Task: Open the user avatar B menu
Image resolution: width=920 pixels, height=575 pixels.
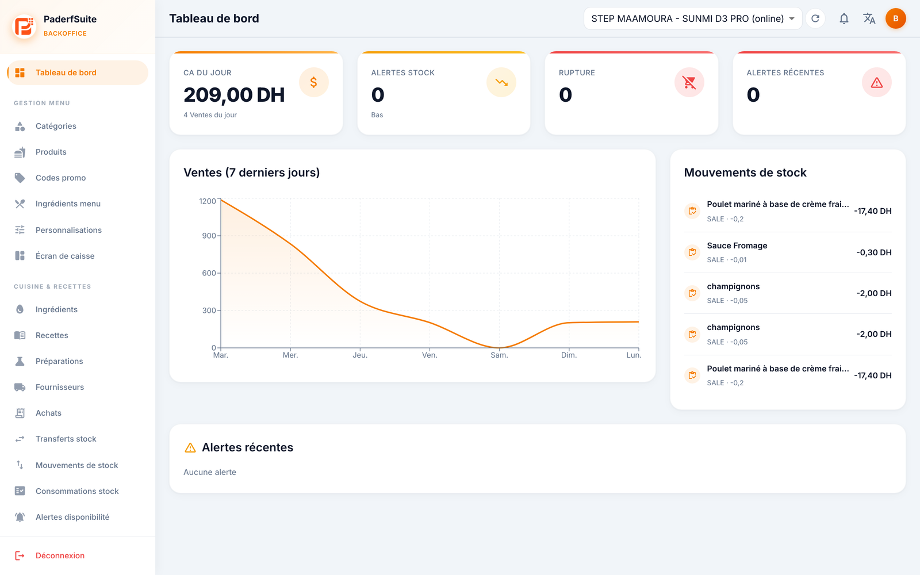Action: click(895, 18)
